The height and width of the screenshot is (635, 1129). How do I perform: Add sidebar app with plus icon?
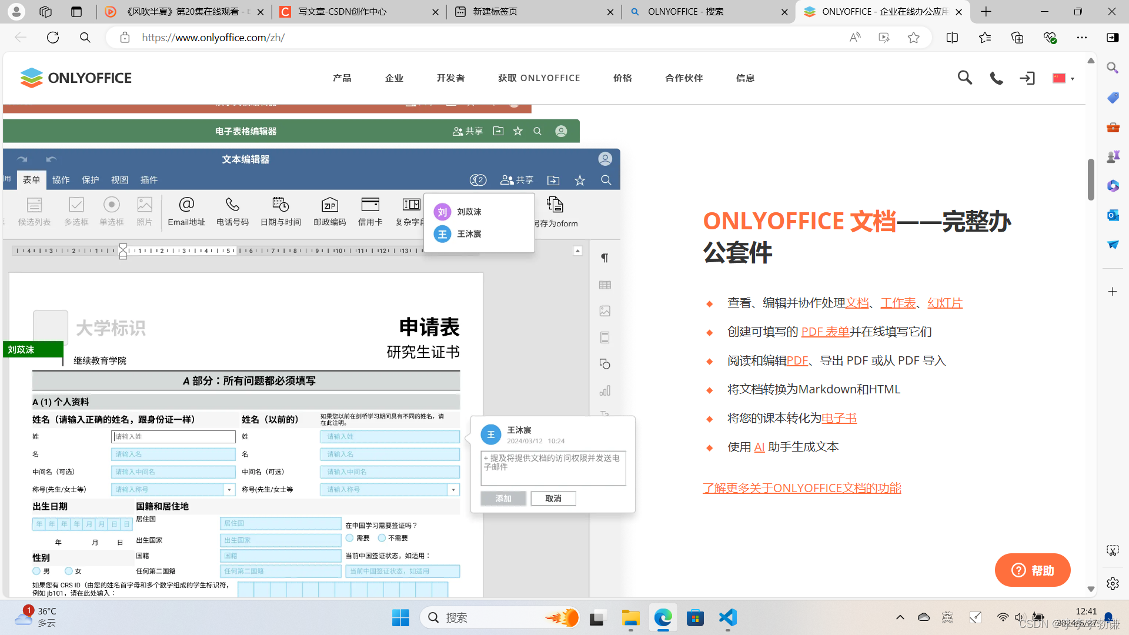click(x=1113, y=292)
